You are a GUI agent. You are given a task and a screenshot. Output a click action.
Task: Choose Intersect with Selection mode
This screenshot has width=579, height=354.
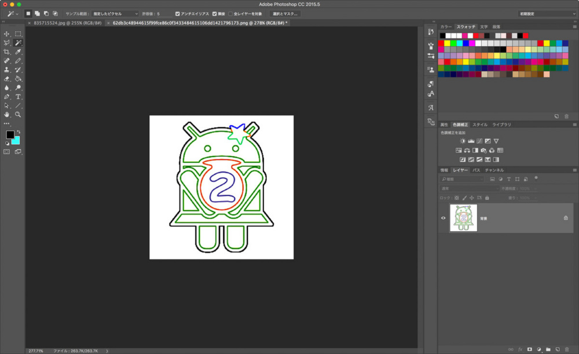tap(55, 14)
